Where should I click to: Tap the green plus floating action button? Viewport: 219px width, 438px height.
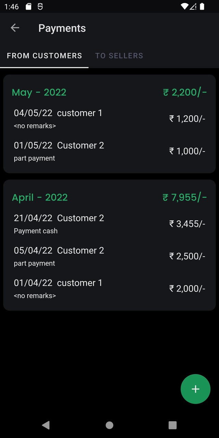(195, 389)
